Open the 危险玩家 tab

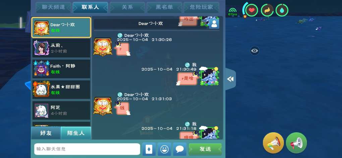click(x=201, y=7)
